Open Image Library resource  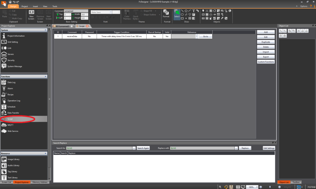pos(13,159)
